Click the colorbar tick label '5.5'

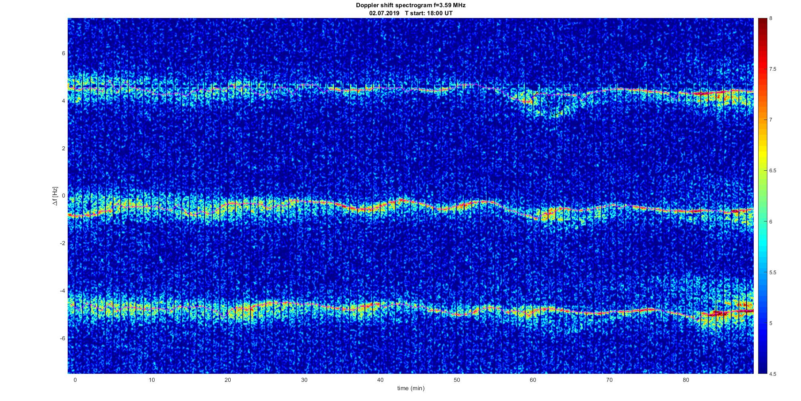773,272
